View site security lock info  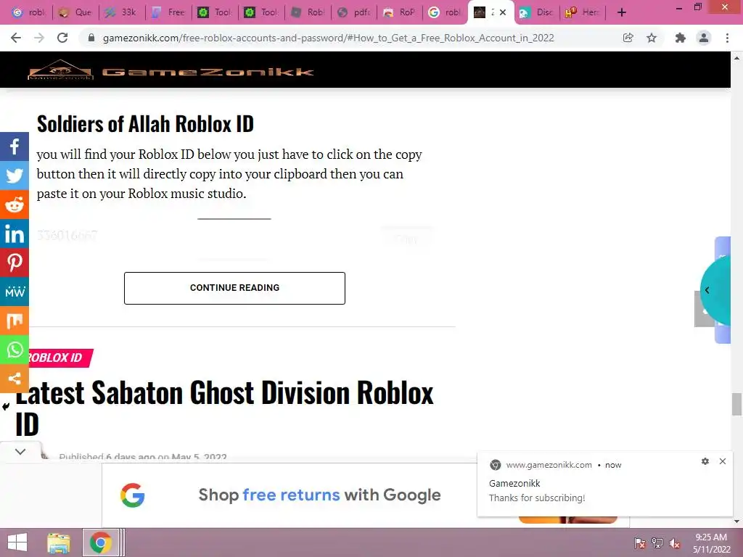point(91,38)
